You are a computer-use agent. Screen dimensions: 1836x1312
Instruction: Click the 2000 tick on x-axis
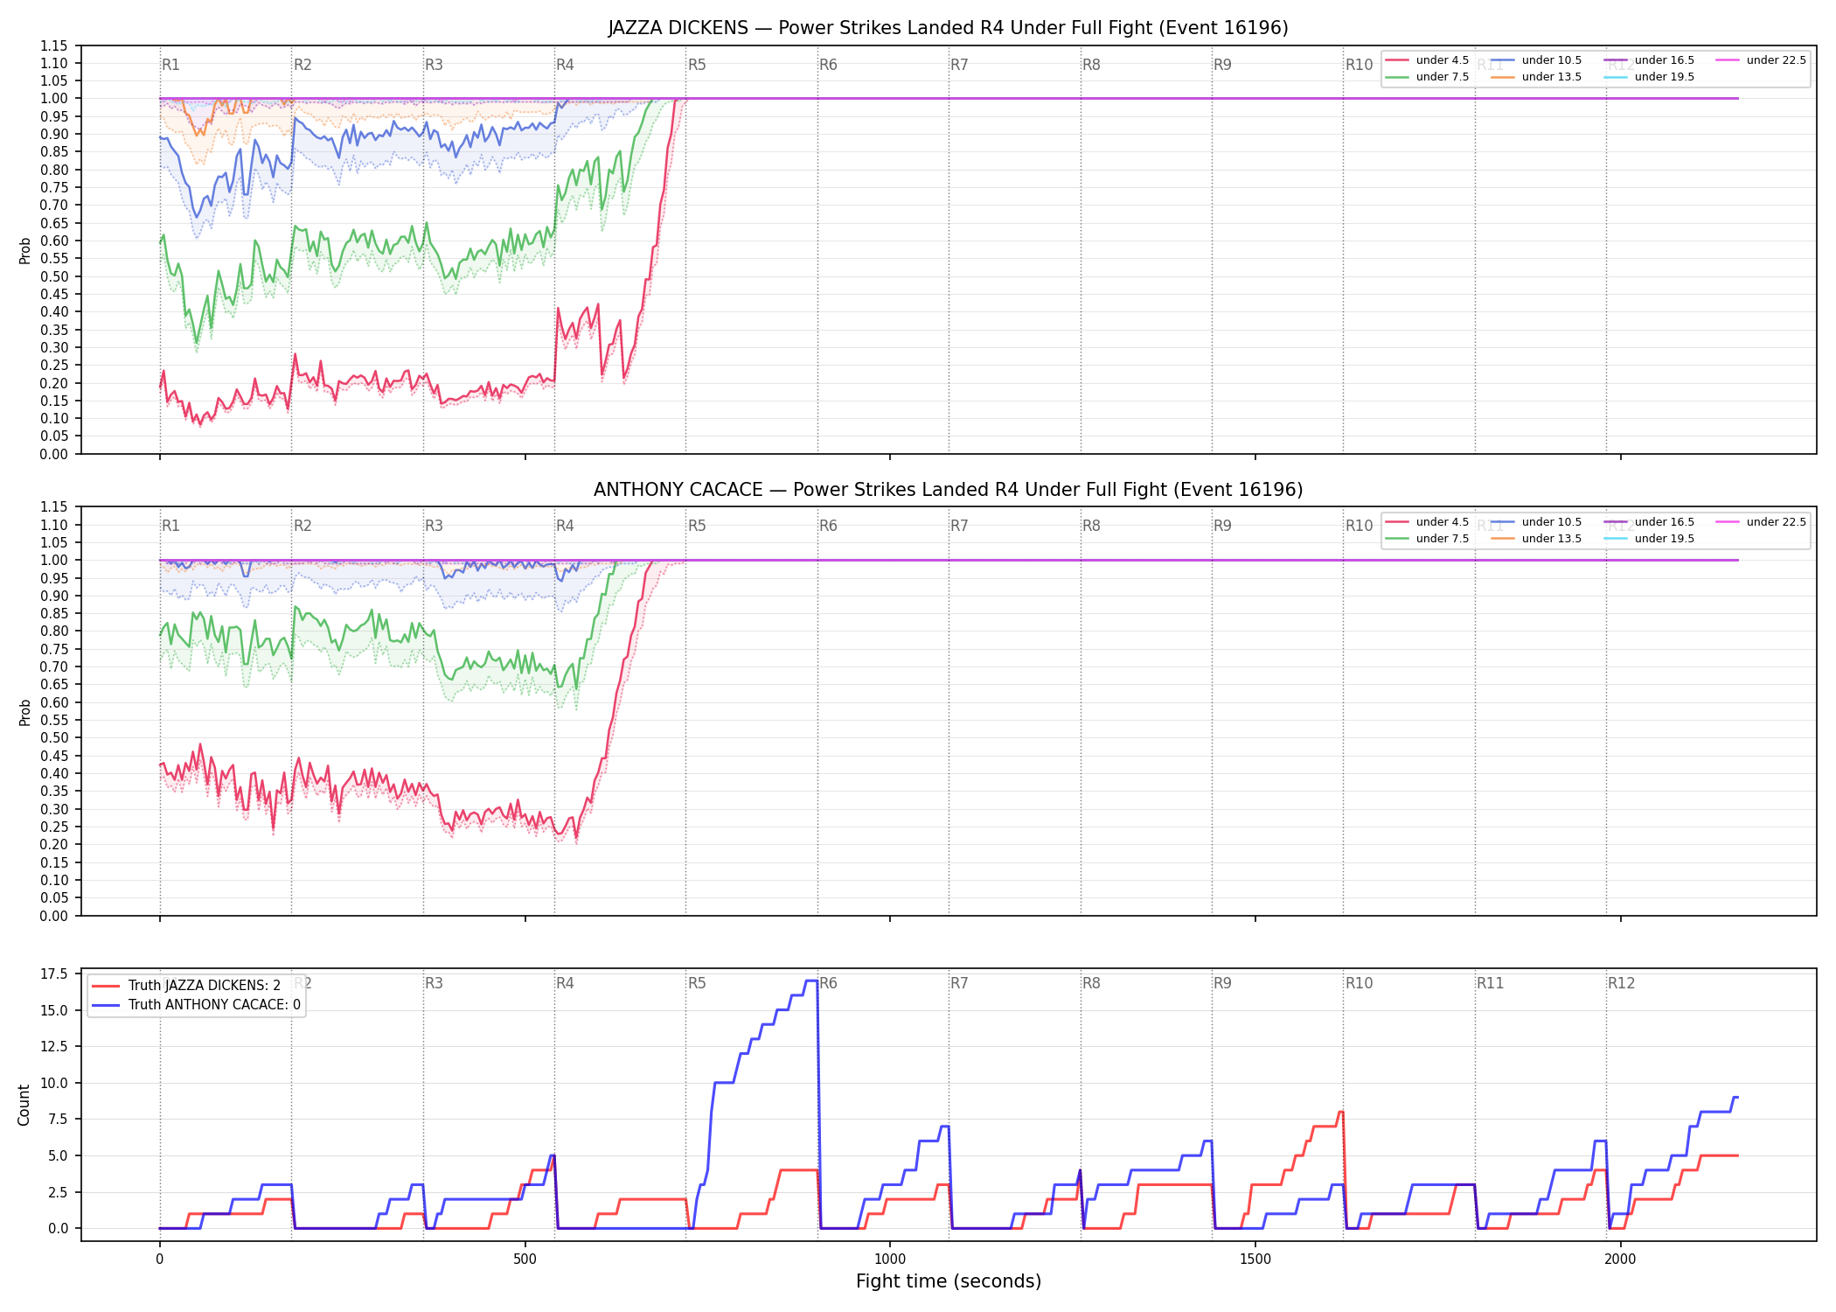[x=1620, y=1260]
